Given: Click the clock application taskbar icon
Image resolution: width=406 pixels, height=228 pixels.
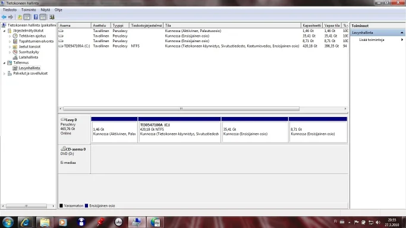Looking at the screenshot, I should point(118,222).
